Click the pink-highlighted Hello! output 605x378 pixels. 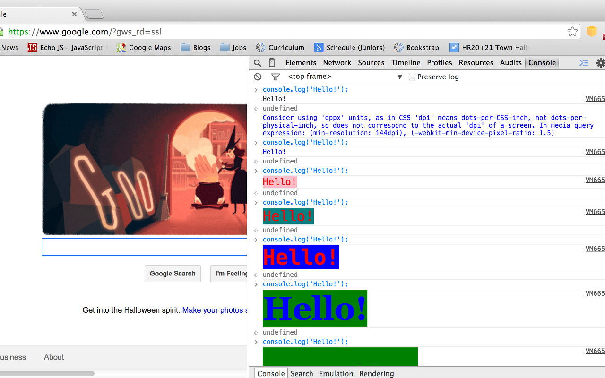point(280,181)
